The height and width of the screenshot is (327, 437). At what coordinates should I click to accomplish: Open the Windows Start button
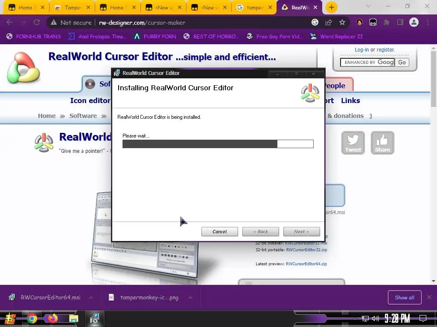(10, 318)
